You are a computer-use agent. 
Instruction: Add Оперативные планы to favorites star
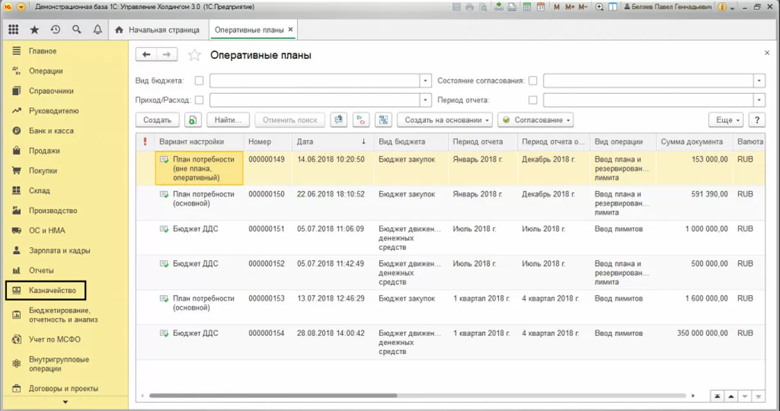(194, 56)
